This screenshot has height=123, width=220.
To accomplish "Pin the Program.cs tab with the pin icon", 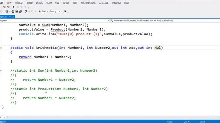I will [x=10, y=17].
